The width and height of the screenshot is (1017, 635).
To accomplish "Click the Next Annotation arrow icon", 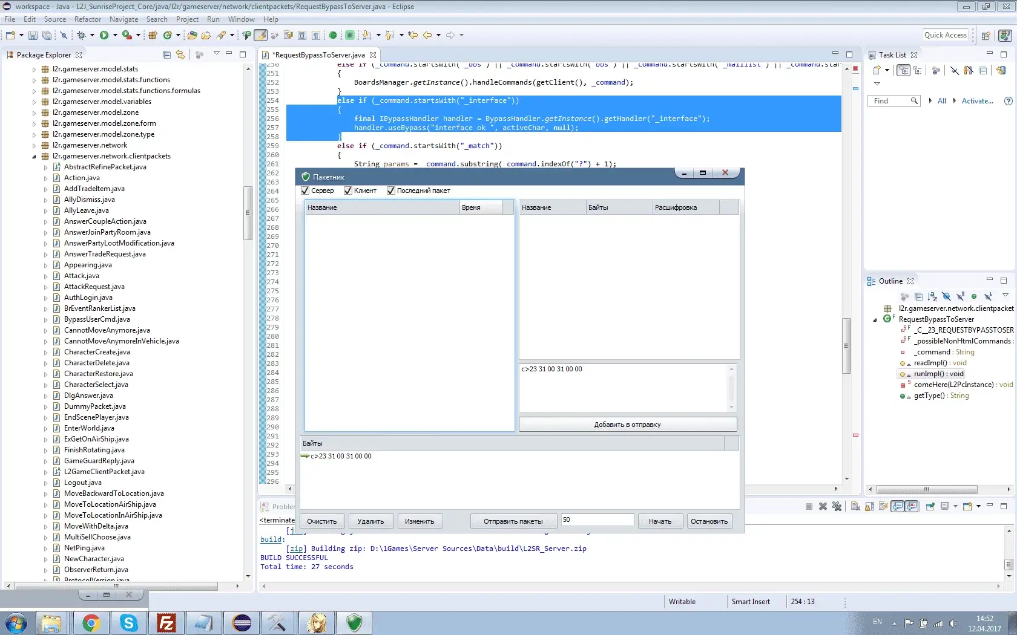I will 366,35.
